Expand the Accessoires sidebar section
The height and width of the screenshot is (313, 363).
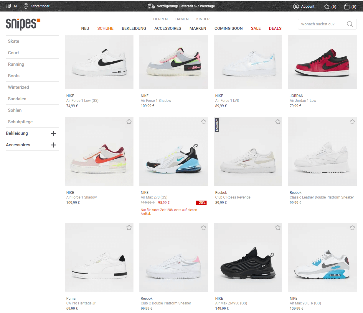[53, 145]
